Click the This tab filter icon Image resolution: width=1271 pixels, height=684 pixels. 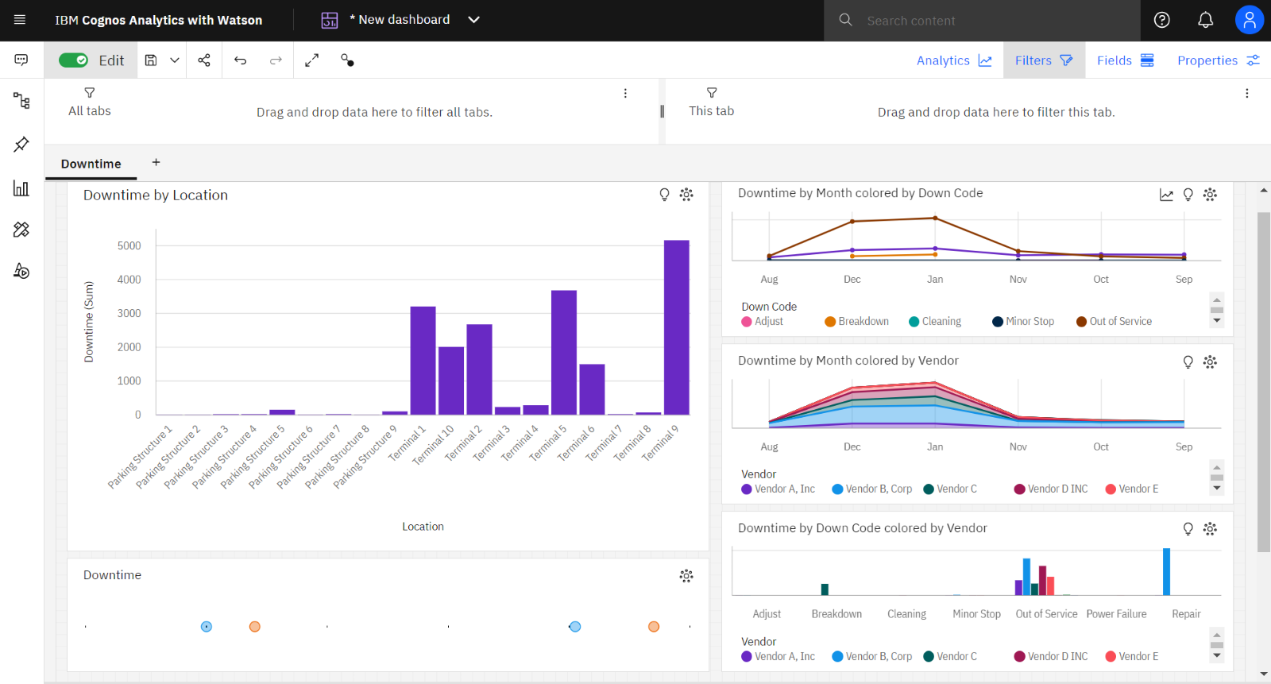(712, 93)
